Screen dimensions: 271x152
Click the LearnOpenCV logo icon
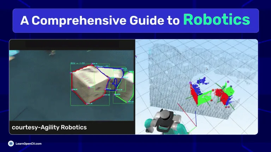pyautogui.click(x=11, y=144)
